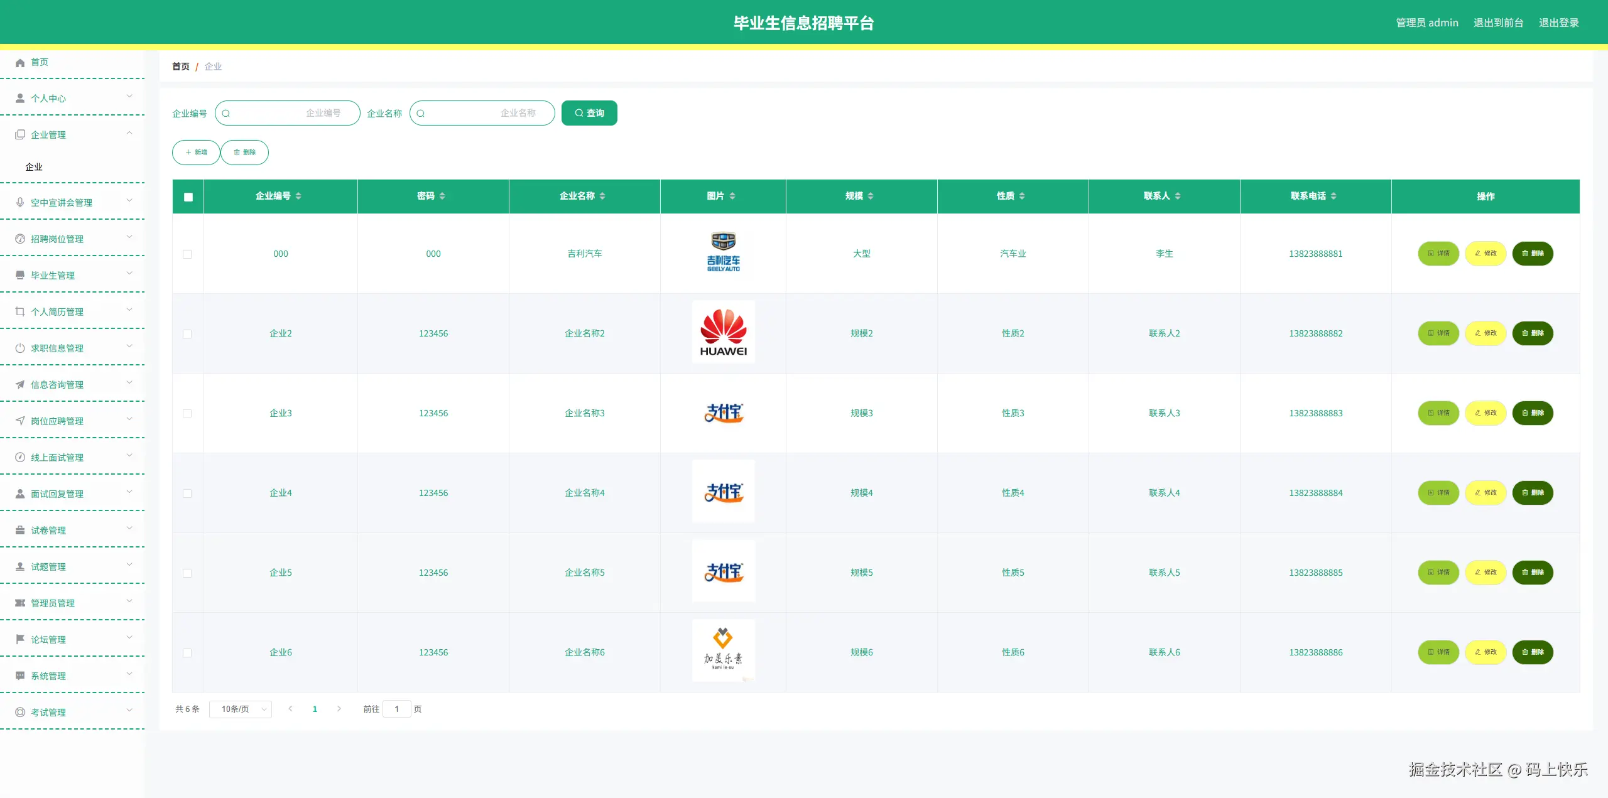The height and width of the screenshot is (798, 1608).
Task: Click 首页 in the breadcrumb
Action: tap(180, 67)
